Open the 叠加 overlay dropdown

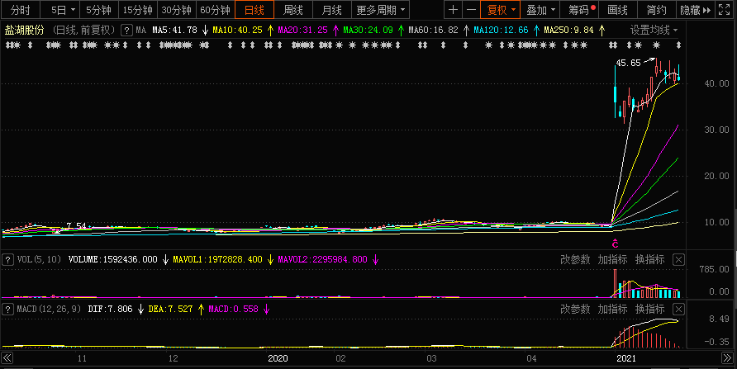click(540, 10)
